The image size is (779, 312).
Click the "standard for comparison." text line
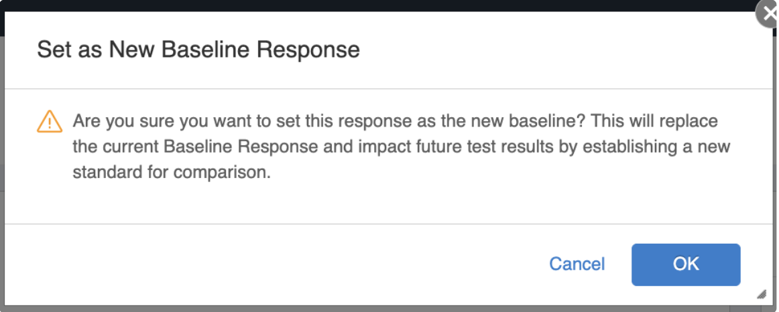pyautogui.click(x=171, y=172)
